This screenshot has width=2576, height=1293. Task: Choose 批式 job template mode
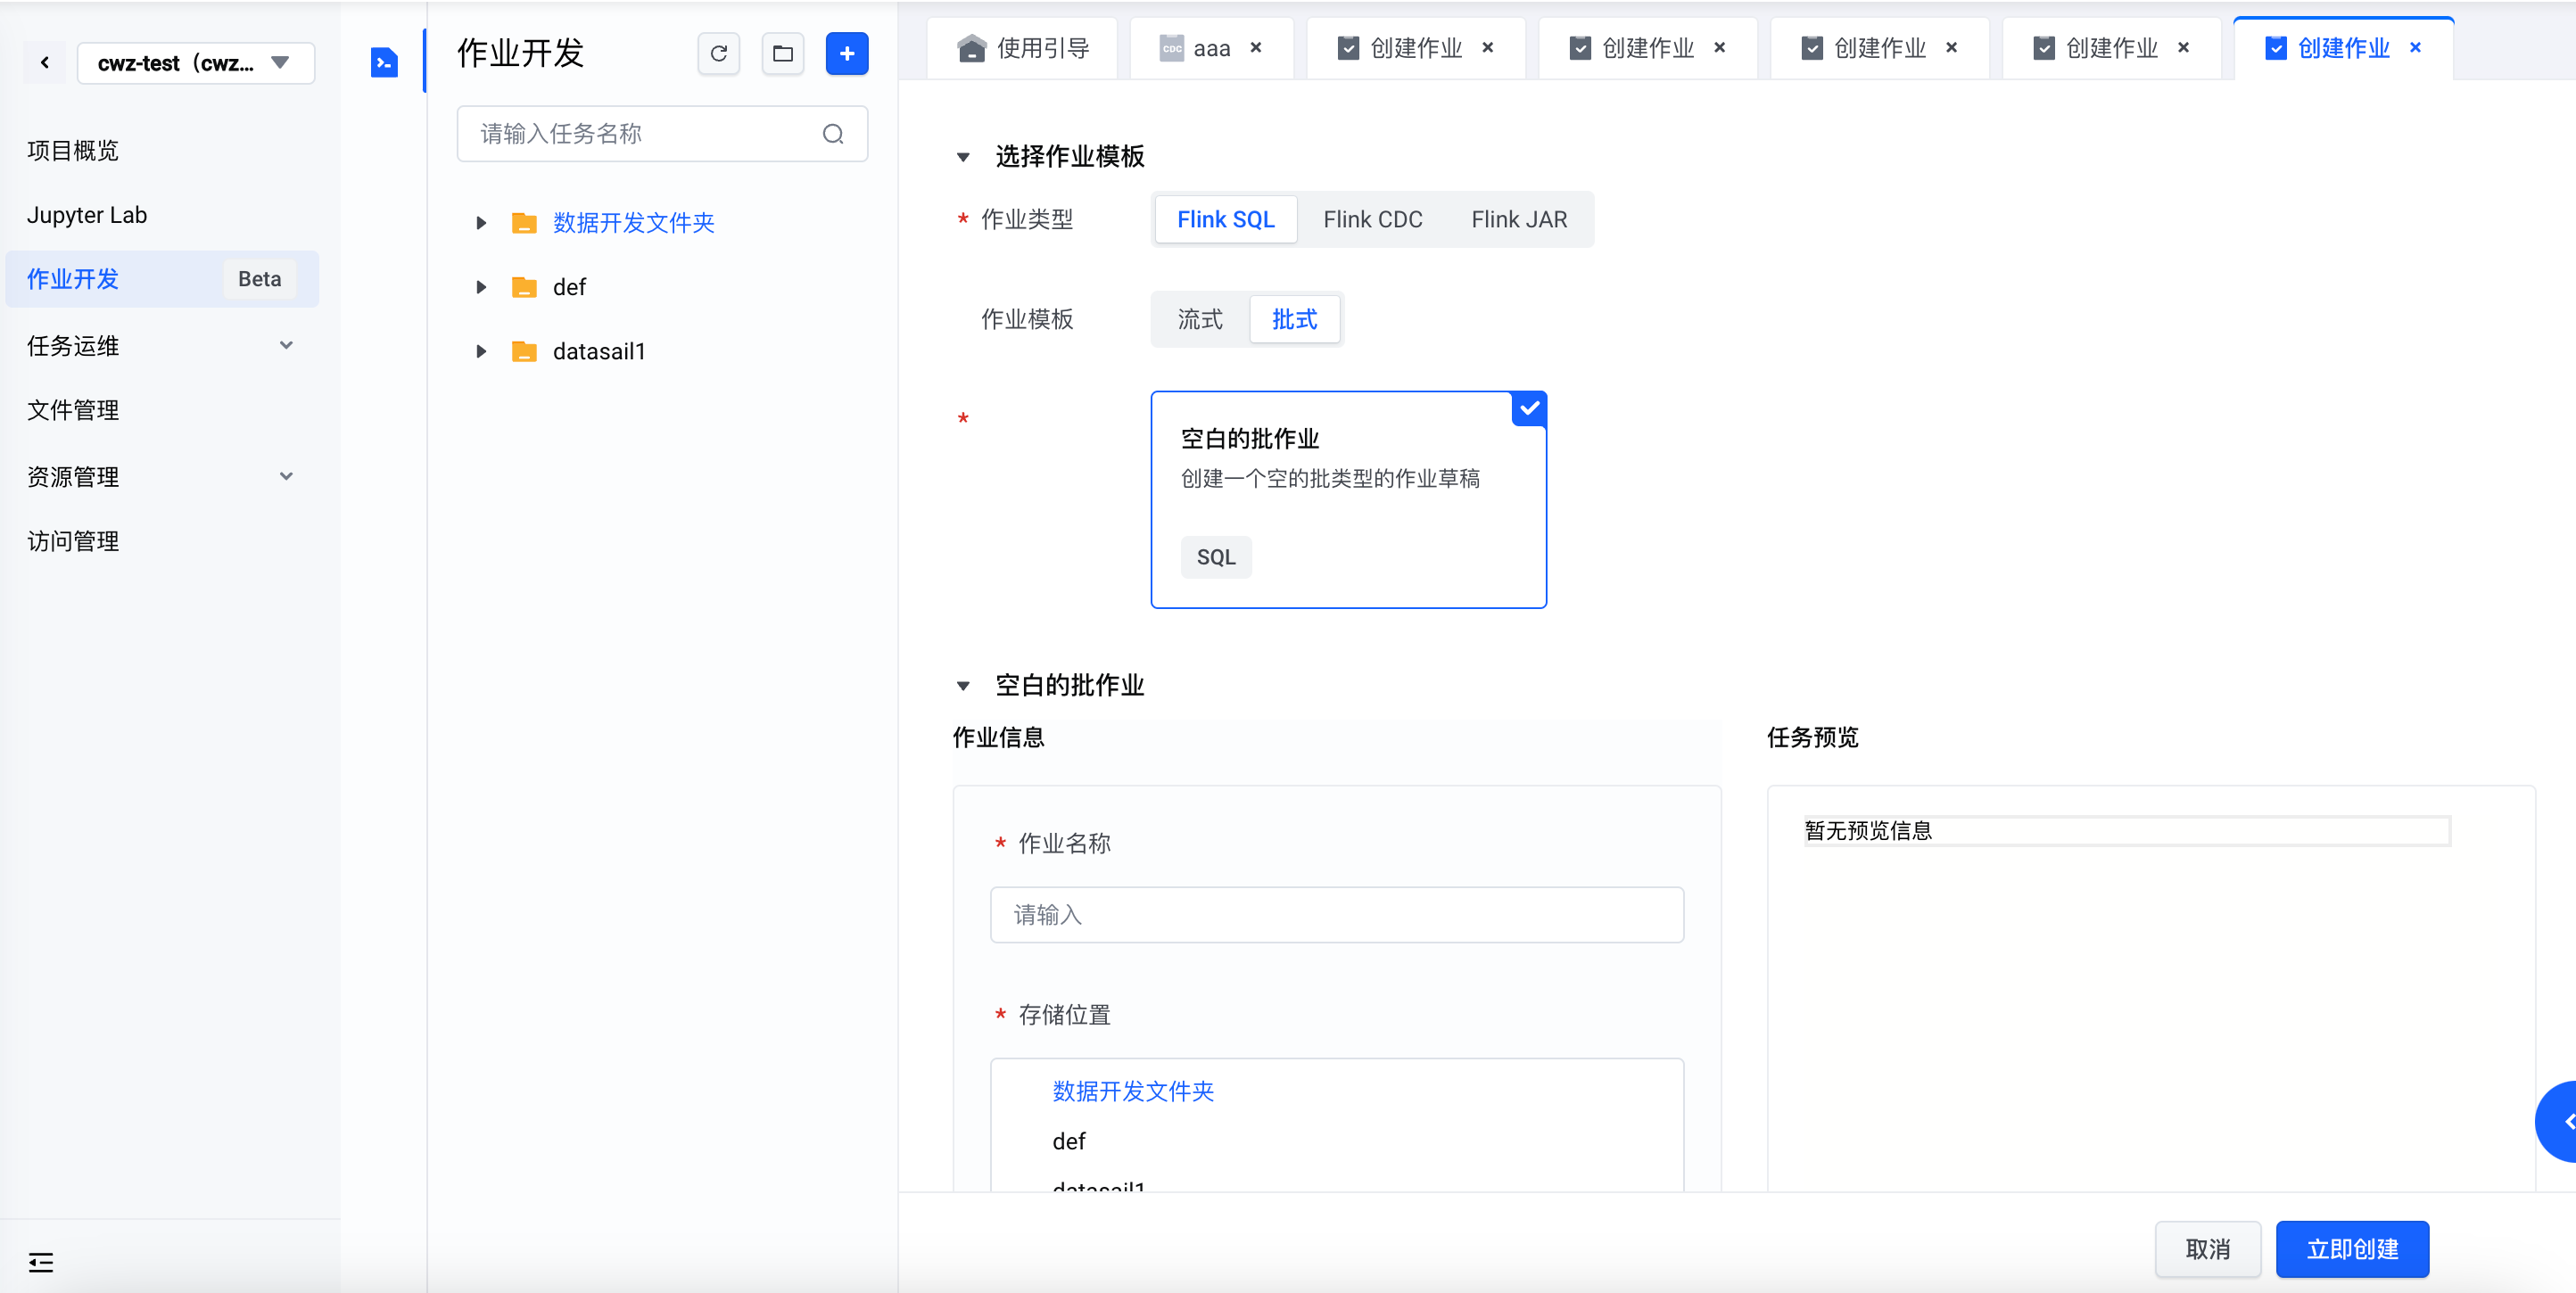[x=1294, y=320]
